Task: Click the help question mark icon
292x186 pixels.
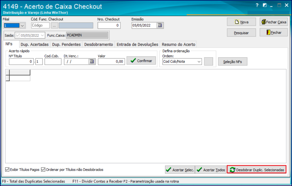Action: (x=257, y=5)
